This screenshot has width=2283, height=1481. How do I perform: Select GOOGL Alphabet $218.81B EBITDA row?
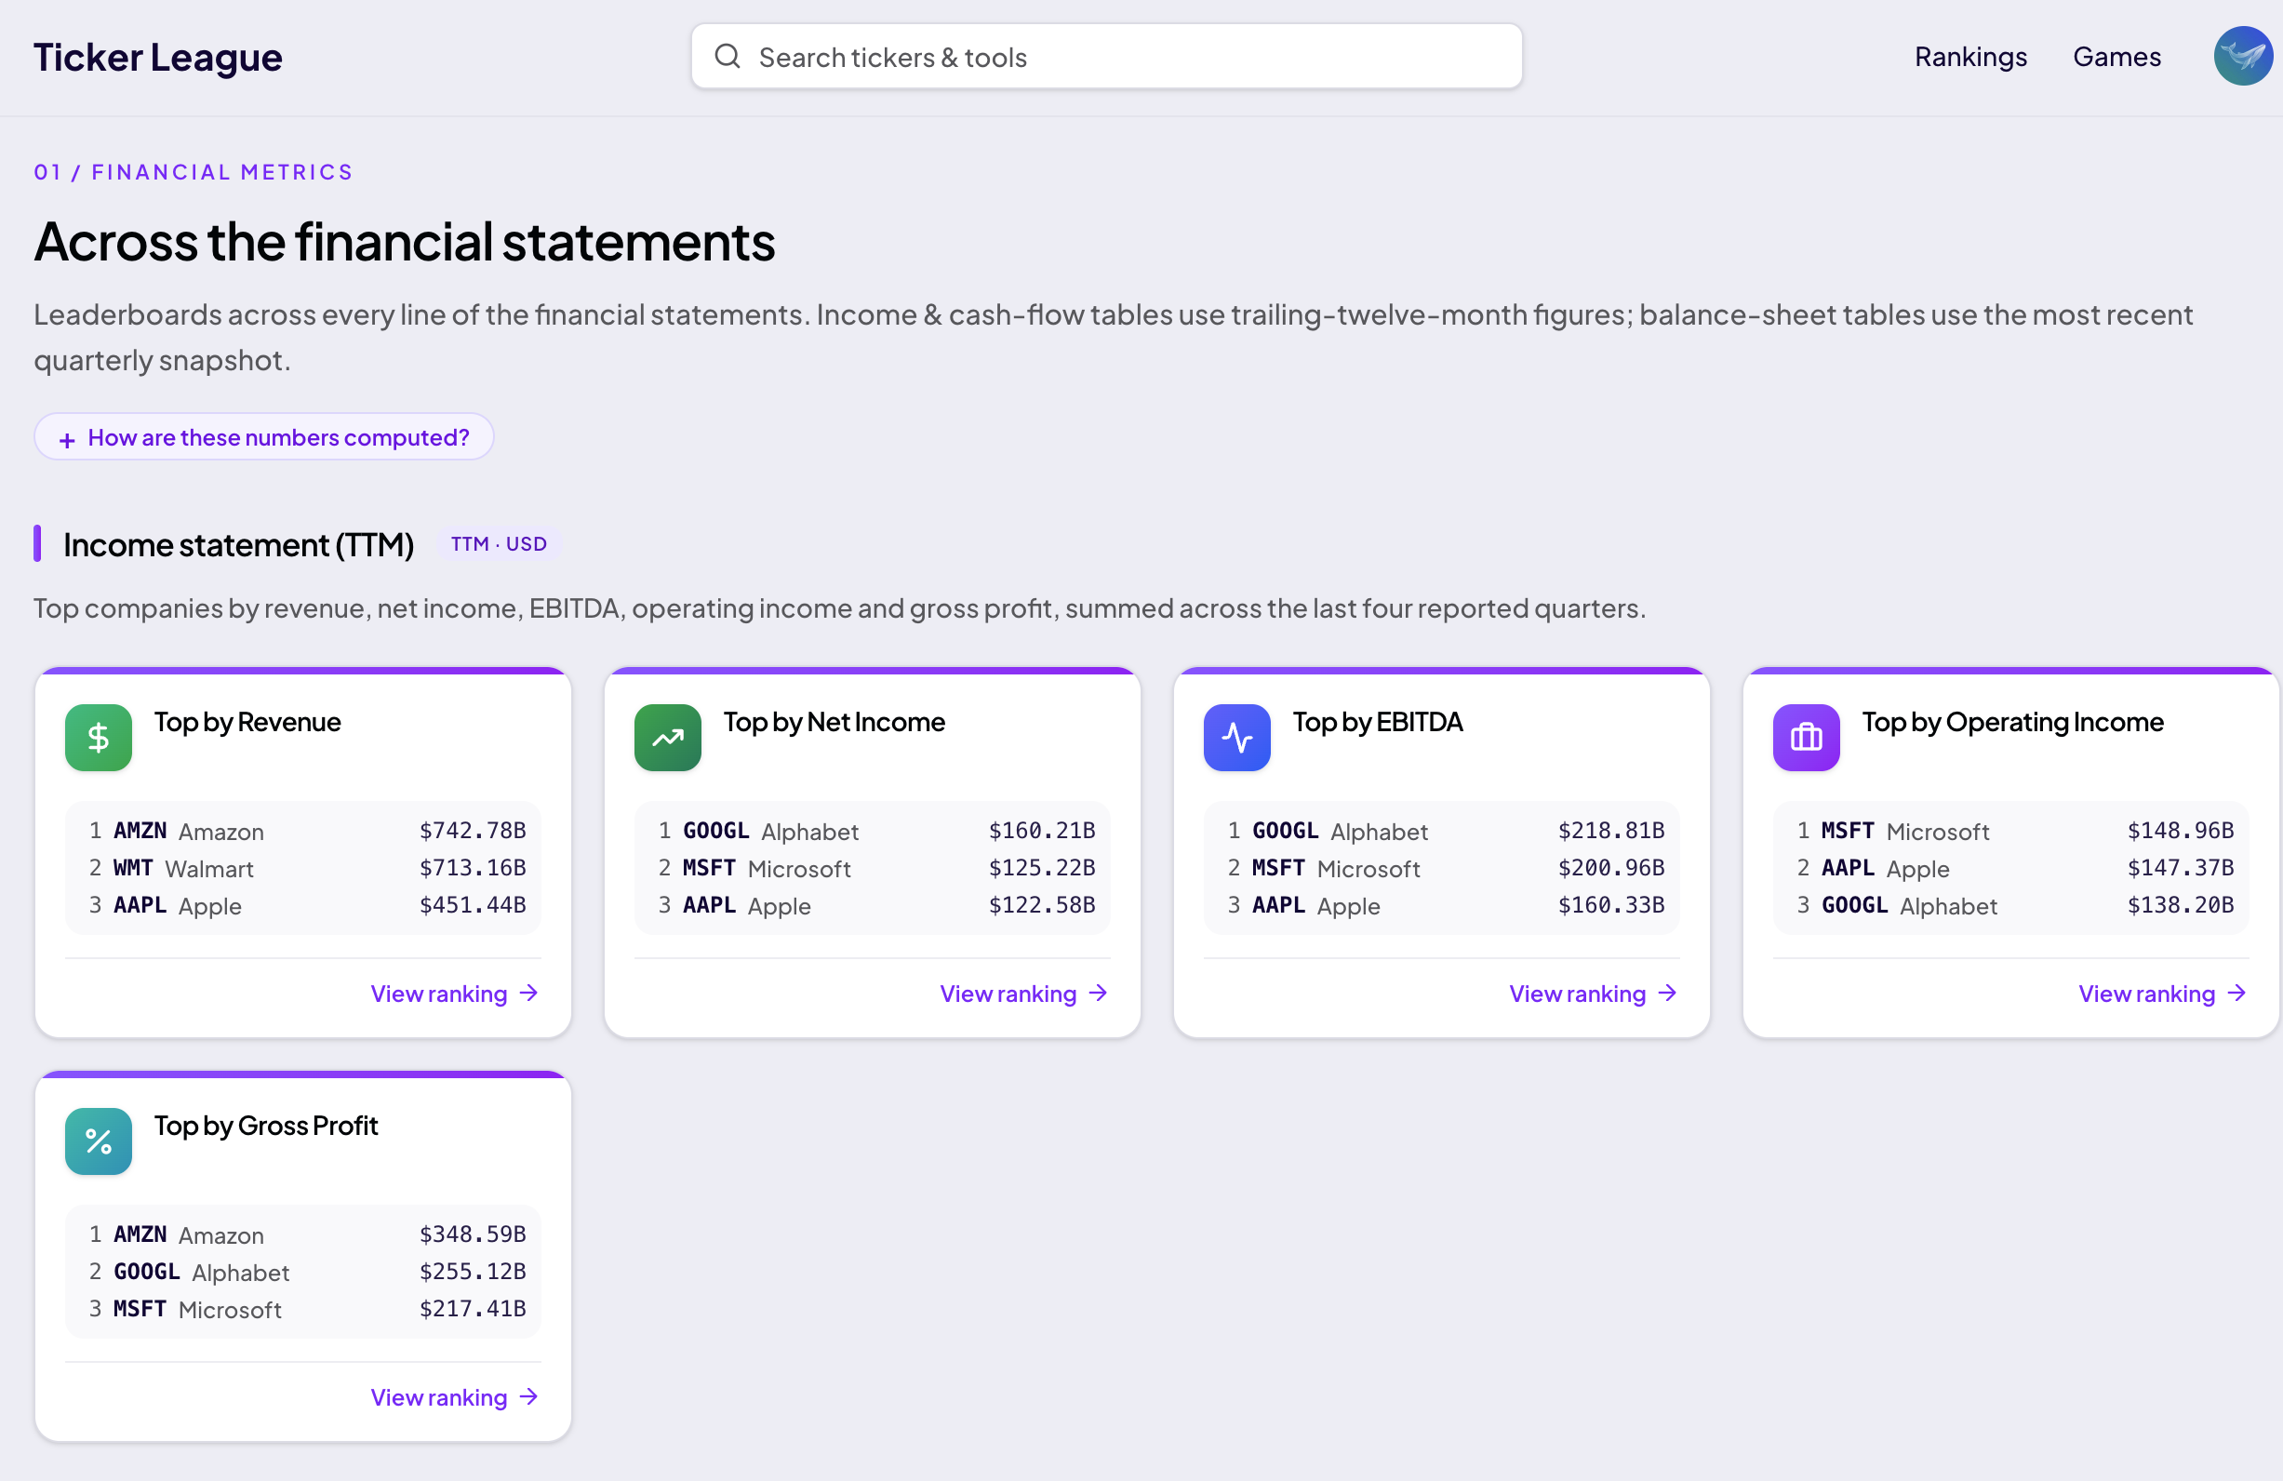1442,831
